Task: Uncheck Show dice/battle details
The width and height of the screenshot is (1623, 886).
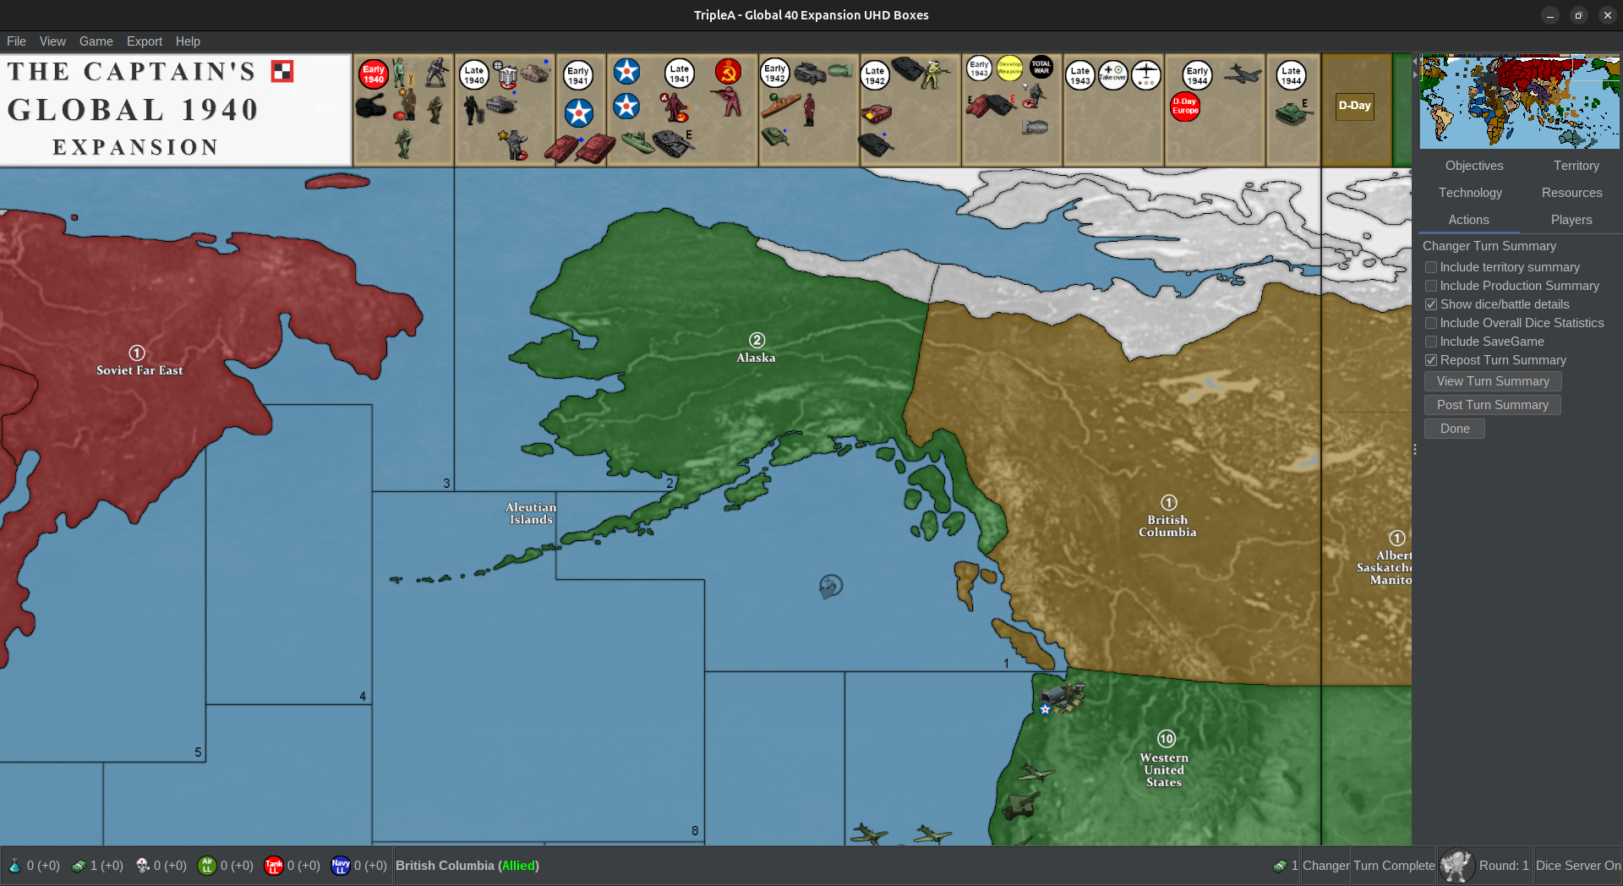Action: point(1431,304)
